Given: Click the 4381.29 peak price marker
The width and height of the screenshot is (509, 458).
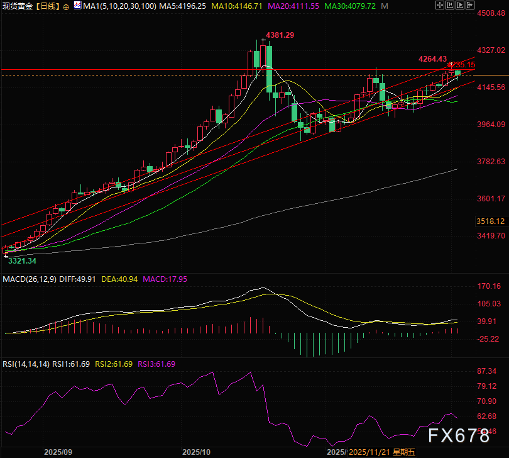Looking at the screenshot, I should point(280,35).
